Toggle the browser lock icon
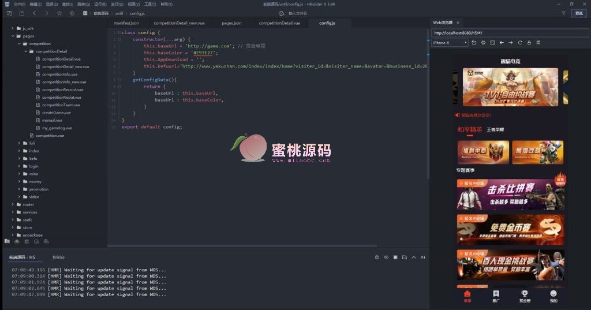Screen dimensions: 591x310 point(529,43)
